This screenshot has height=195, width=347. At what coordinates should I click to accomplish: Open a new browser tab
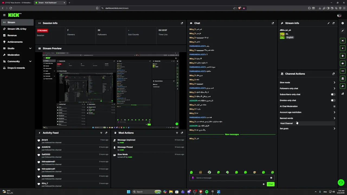(x=69, y=3)
